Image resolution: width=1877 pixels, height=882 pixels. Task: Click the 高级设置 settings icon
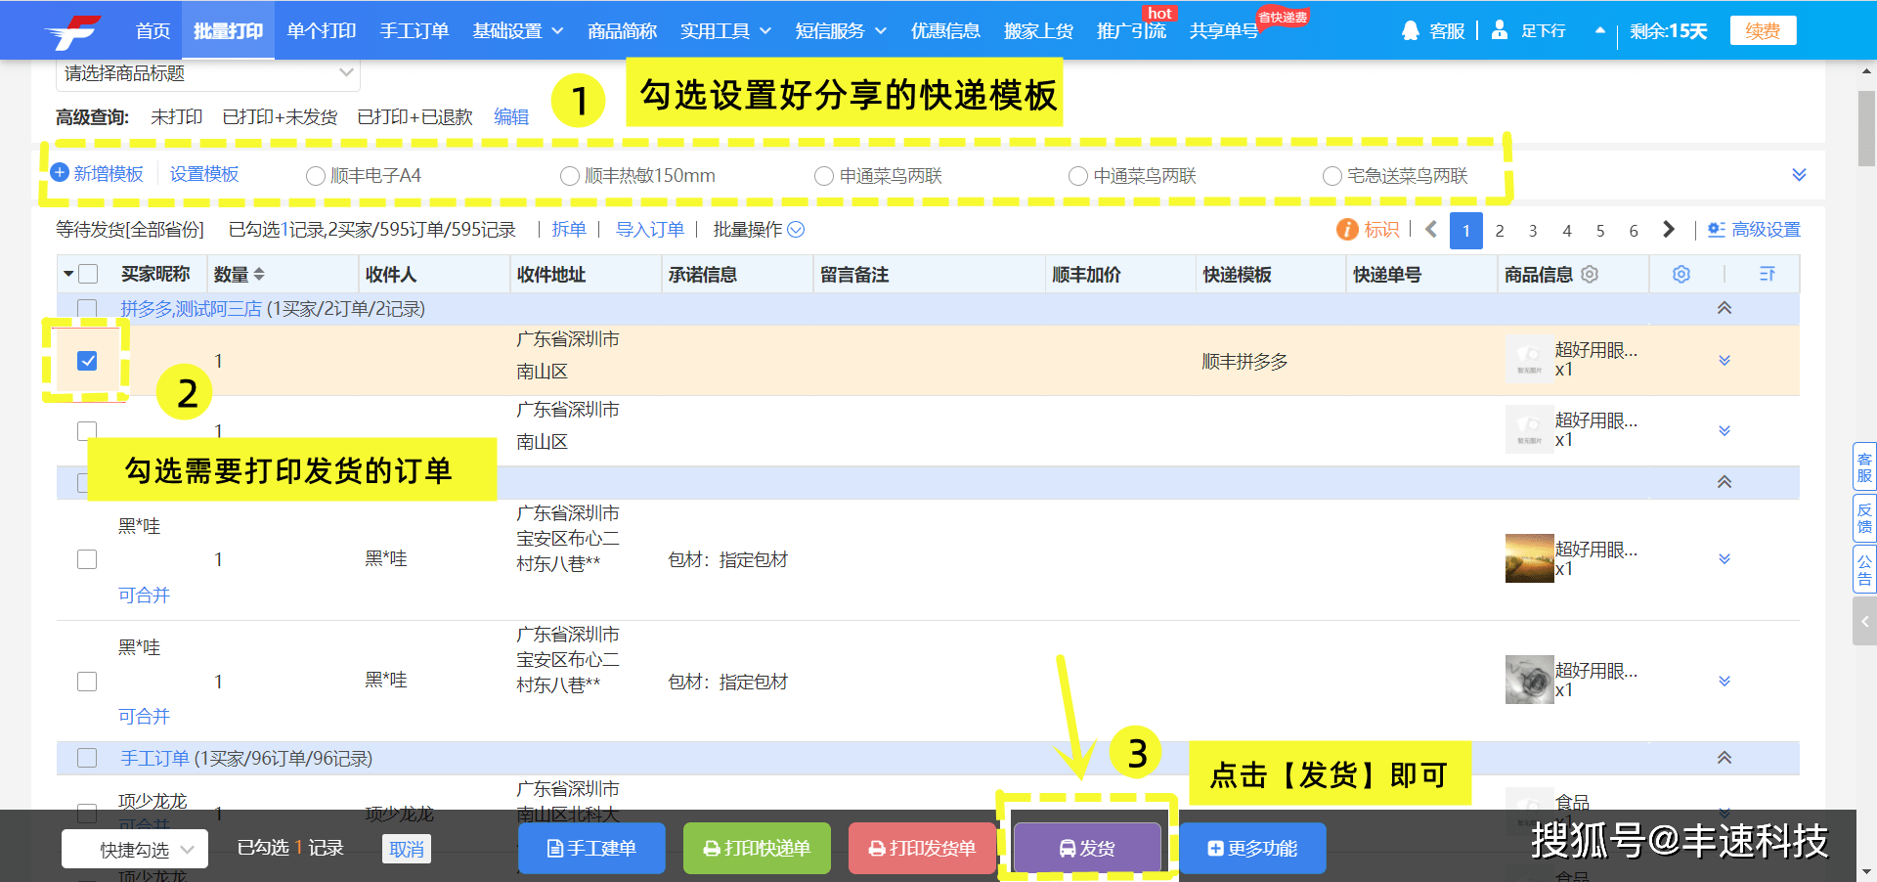point(1716,229)
